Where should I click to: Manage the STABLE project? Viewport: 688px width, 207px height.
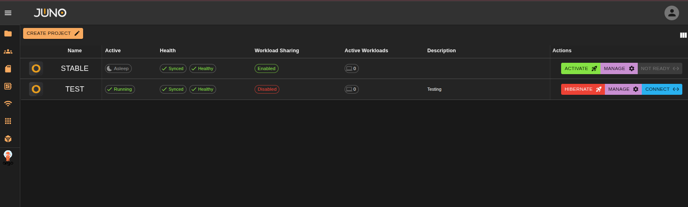(619, 68)
